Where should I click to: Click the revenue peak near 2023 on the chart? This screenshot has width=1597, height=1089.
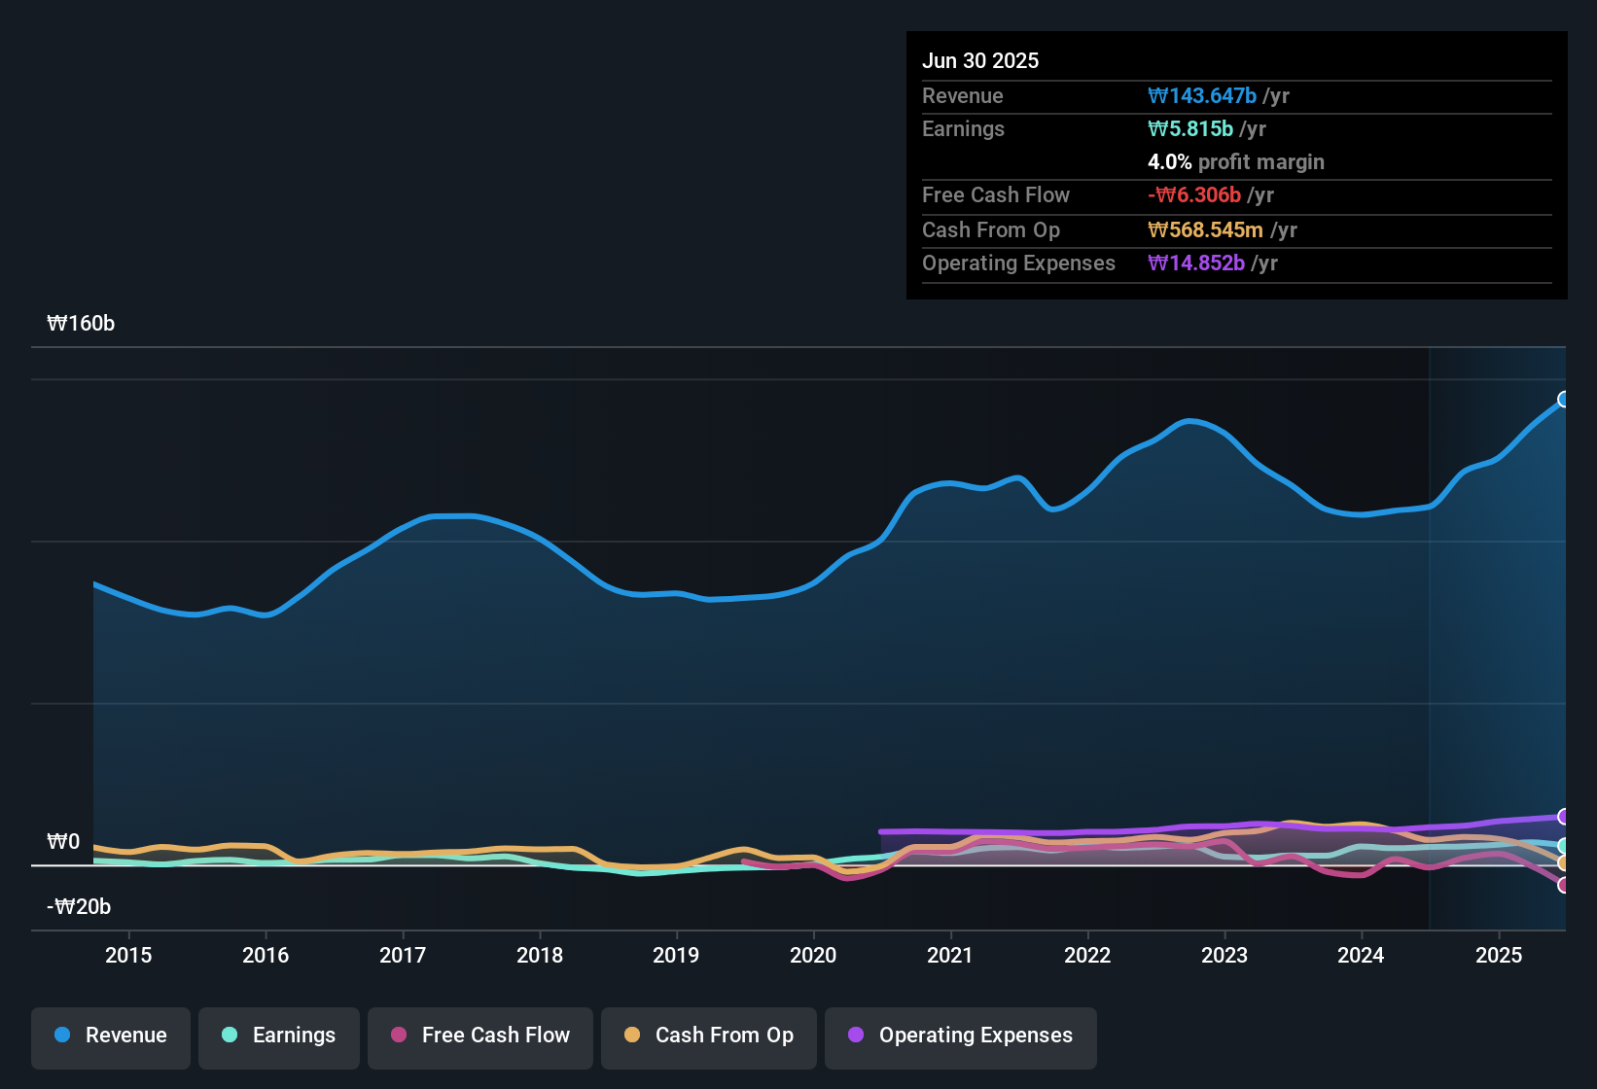pyautogui.click(x=1189, y=422)
